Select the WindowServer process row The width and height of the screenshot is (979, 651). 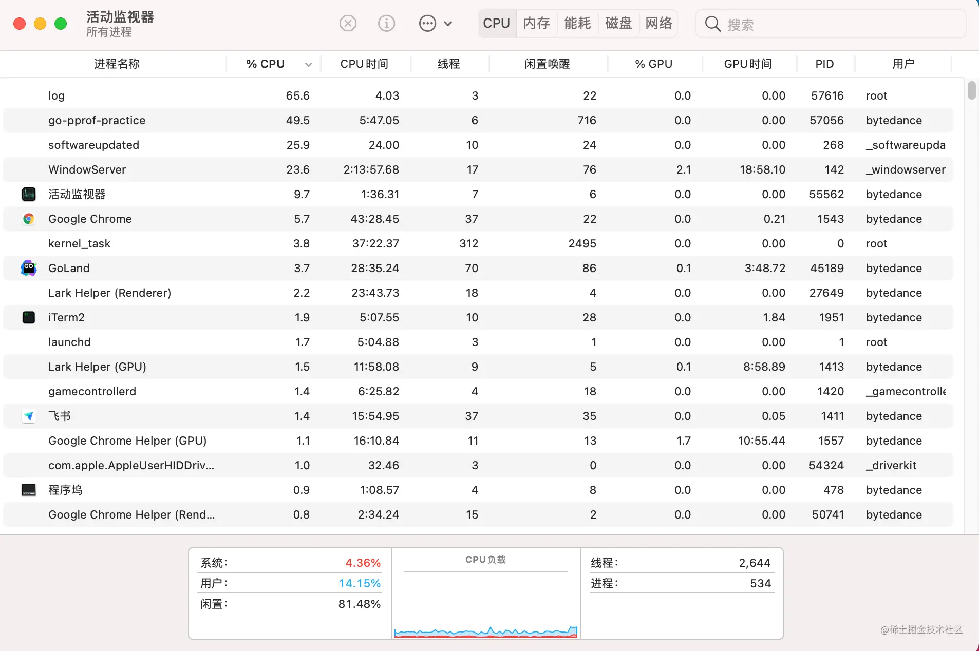[x=478, y=169]
